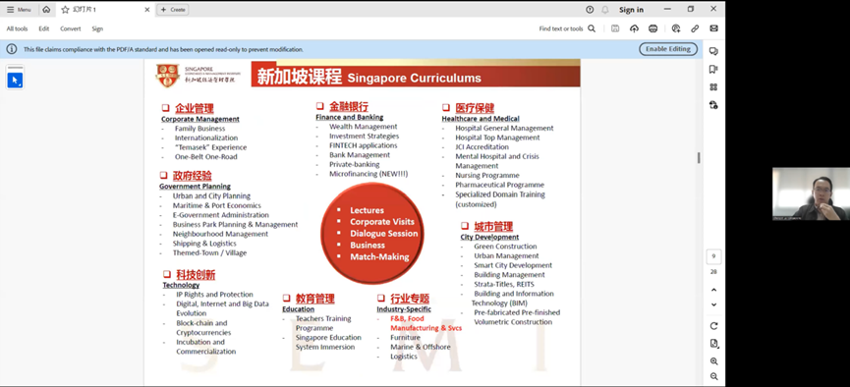Open the comments panel icon
Viewport: 850px width, 387px height.
coord(713,51)
